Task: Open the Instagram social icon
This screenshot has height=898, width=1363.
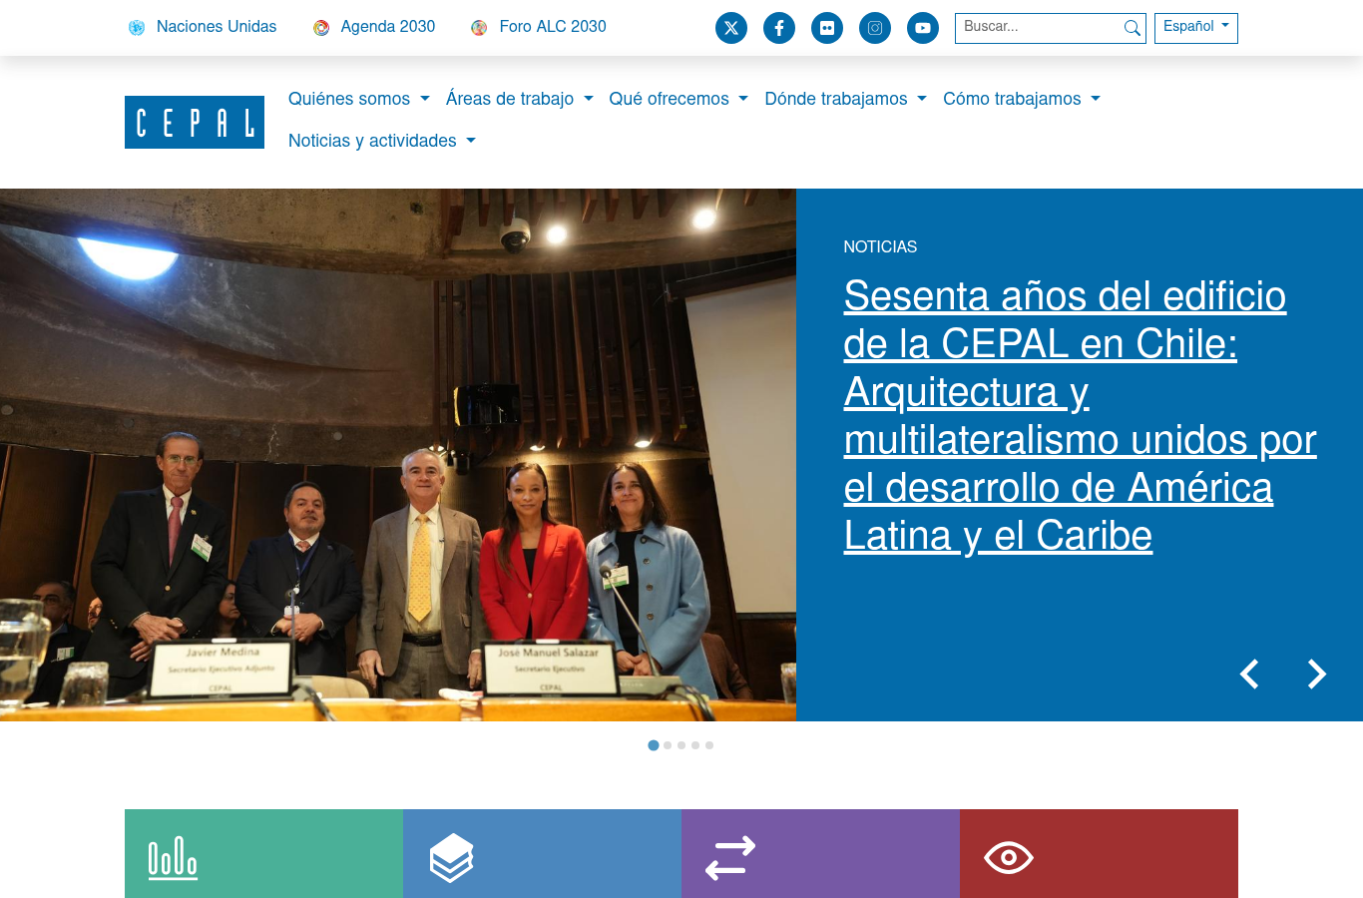Action: click(875, 28)
